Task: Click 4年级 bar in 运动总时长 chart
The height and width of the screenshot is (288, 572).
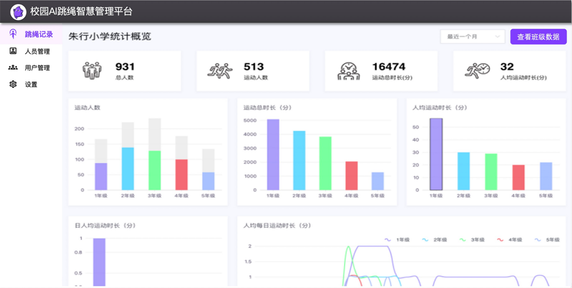Action: click(x=351, y=176)
